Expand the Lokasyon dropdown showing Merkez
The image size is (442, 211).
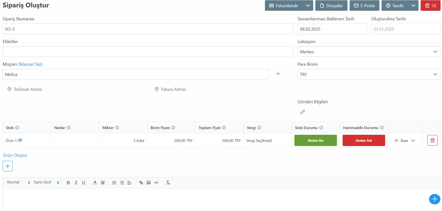click(x=369, y=52)
